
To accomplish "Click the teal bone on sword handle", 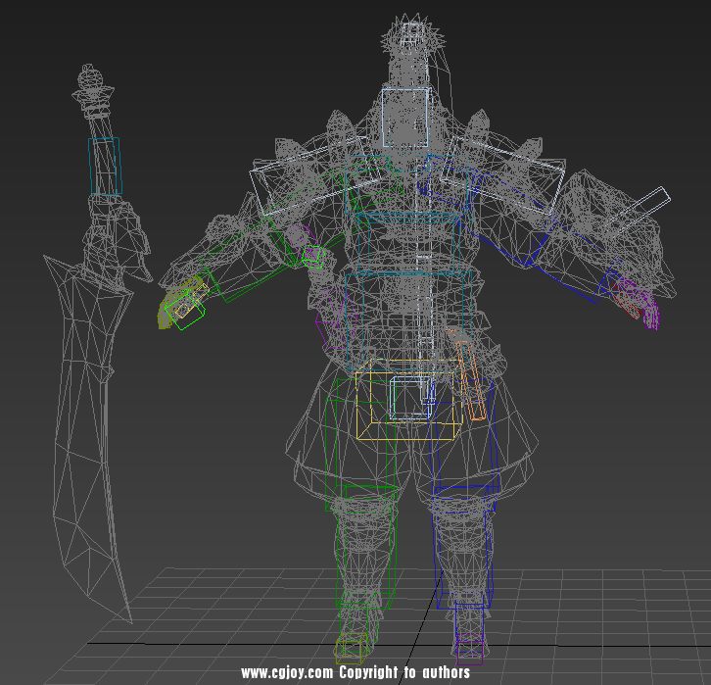I will (104, 167).
